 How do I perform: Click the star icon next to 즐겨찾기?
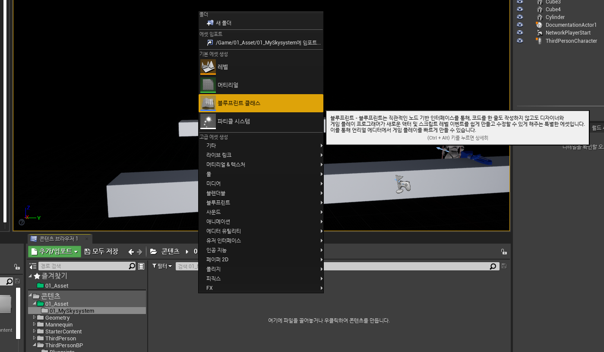37,276
